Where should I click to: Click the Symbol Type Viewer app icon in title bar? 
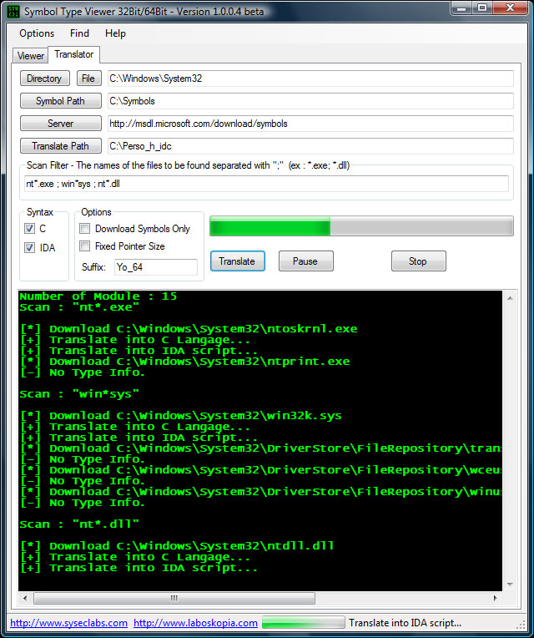(13, 11)
